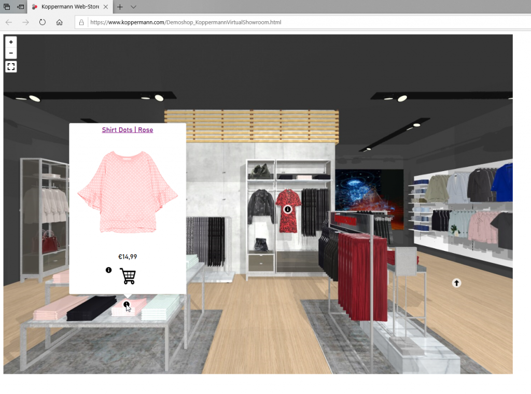This screenshot has height=394, width=531.
Task: View site security lock information
Action: [x=81, y=22]
